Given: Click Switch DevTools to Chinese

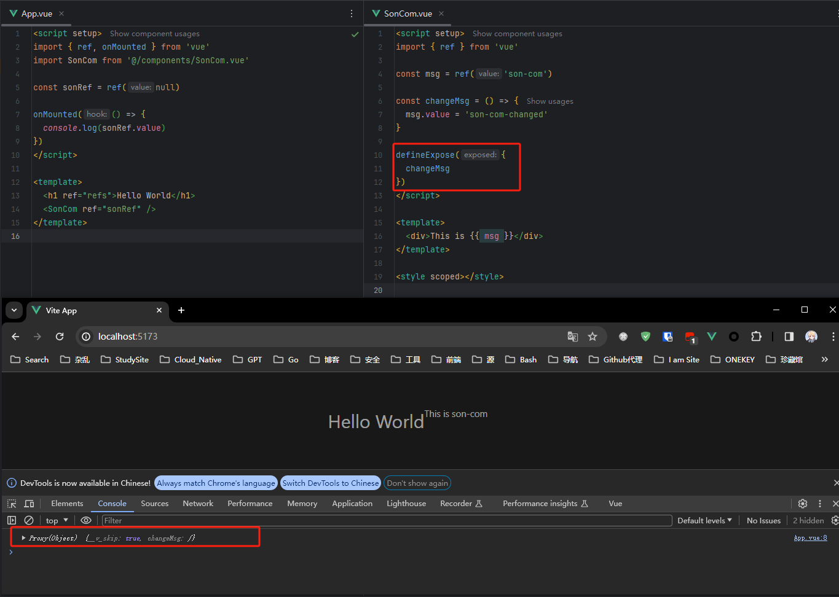Looking at the screenshot, I should coord(331,483).
